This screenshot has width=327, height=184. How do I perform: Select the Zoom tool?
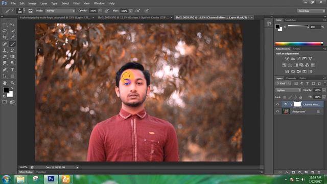12,83
